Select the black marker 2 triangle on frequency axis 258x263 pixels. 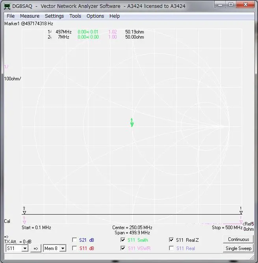[x=24, y=213]
